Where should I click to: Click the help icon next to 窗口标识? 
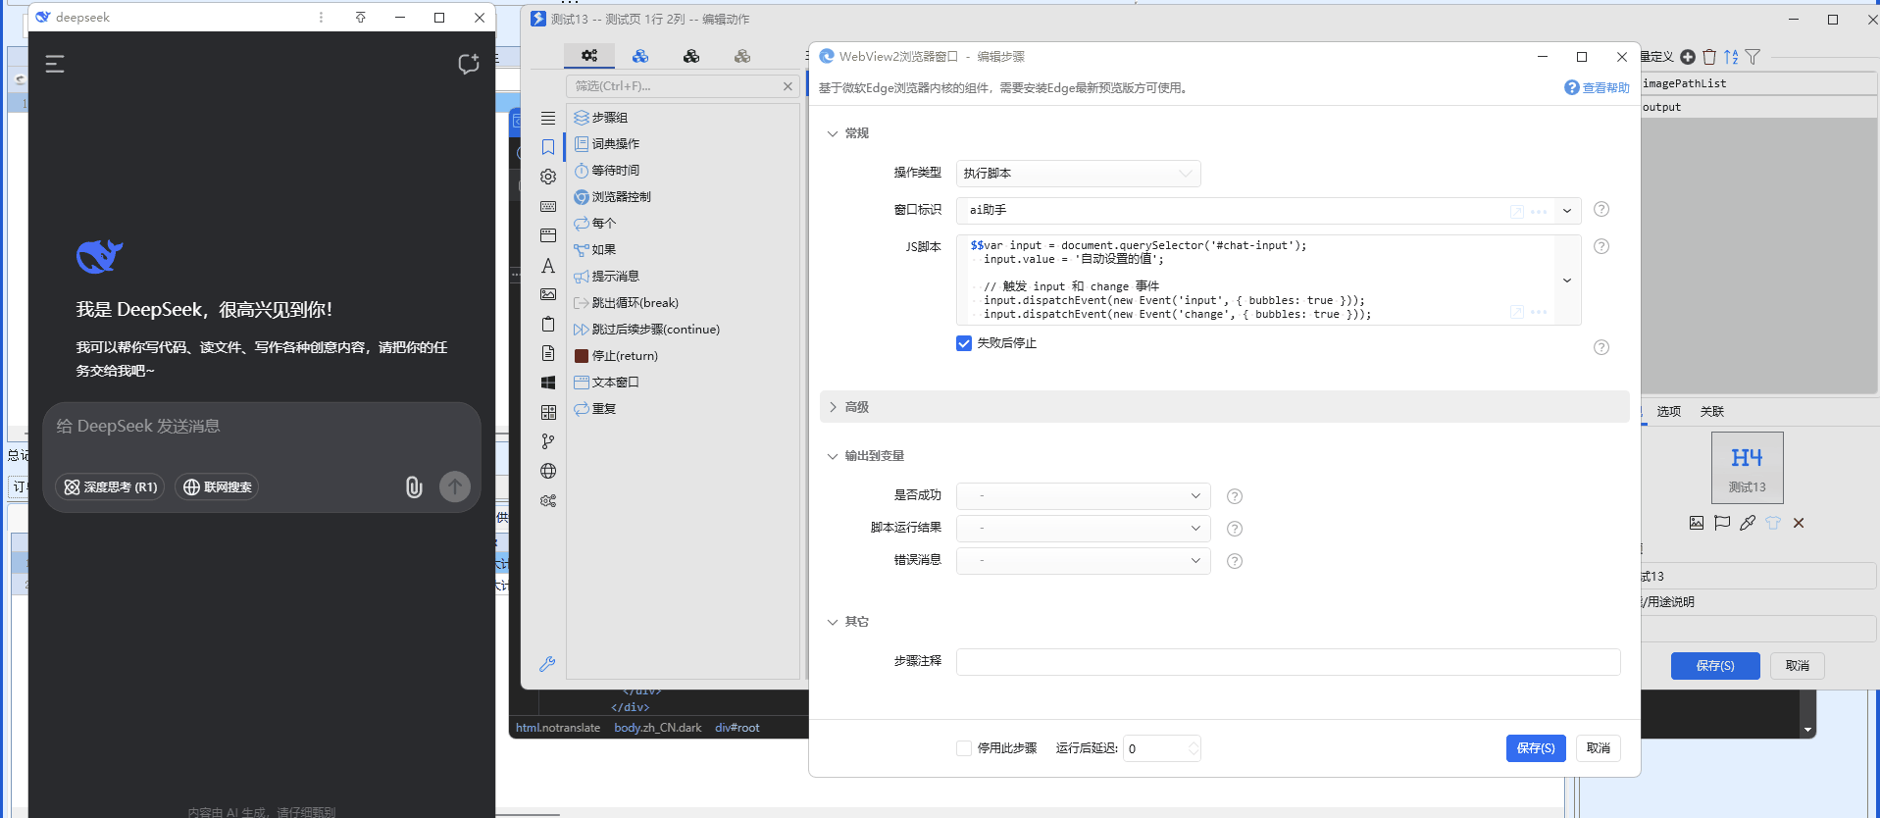coord(1601,209)
